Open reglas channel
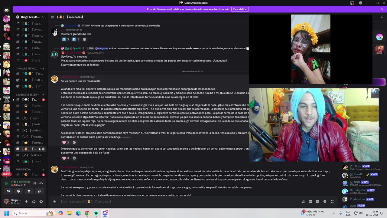Viewport: 387px width, 218px height. coord(30,23)
